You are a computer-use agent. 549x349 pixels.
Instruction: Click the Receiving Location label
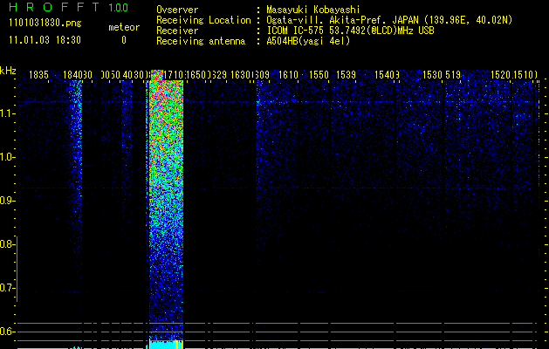pyautogui.click(x=203, y=20)
